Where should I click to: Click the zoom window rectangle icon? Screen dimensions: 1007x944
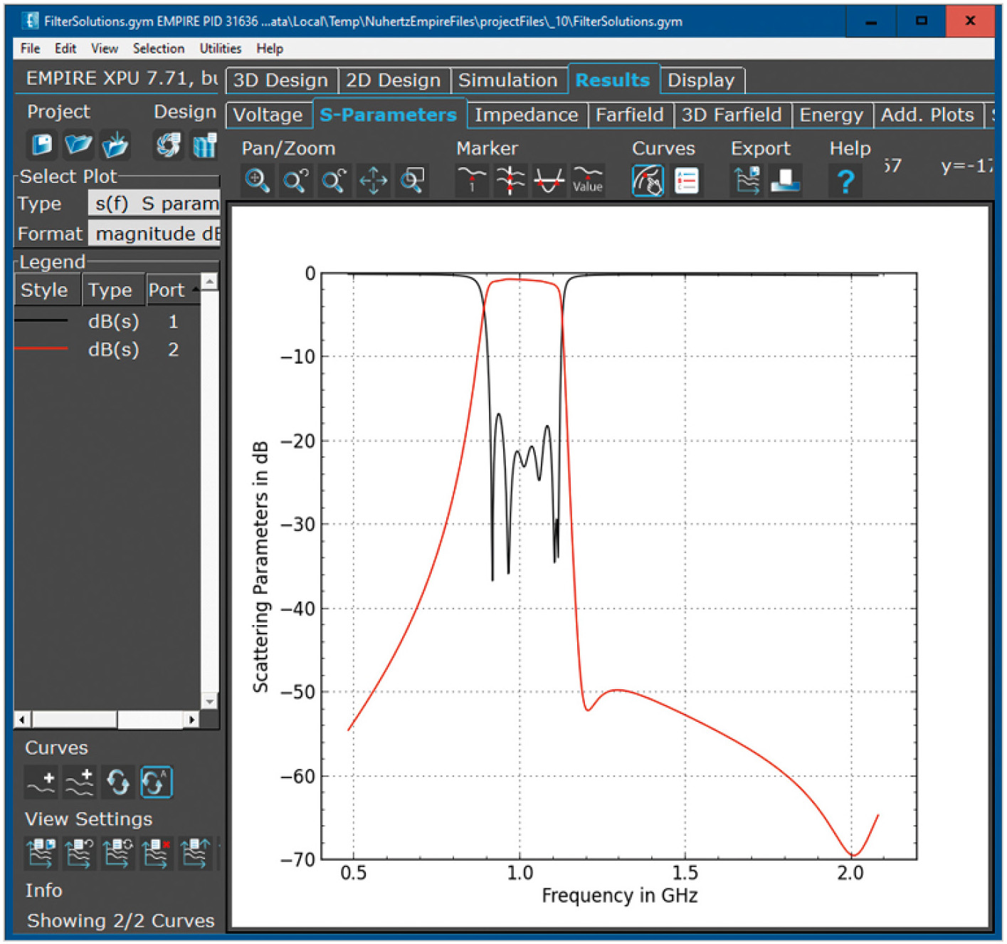(412, 180)
